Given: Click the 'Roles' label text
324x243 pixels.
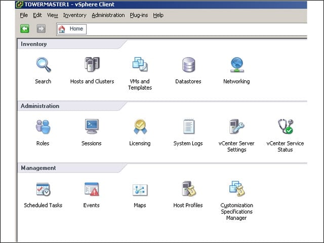Looking at the screenshot, I should tap(43, 143).
